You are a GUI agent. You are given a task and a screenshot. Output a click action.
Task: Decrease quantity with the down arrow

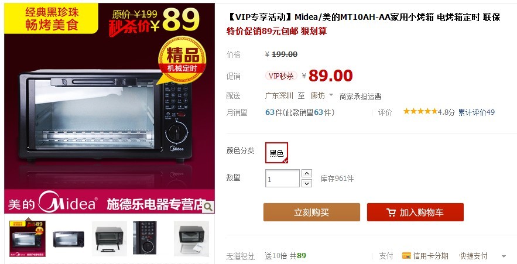point(307,183)
